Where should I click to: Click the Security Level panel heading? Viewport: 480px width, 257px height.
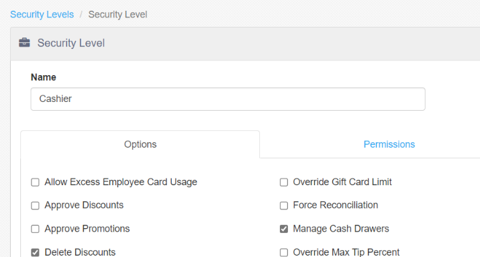click(x=71, y=43)
